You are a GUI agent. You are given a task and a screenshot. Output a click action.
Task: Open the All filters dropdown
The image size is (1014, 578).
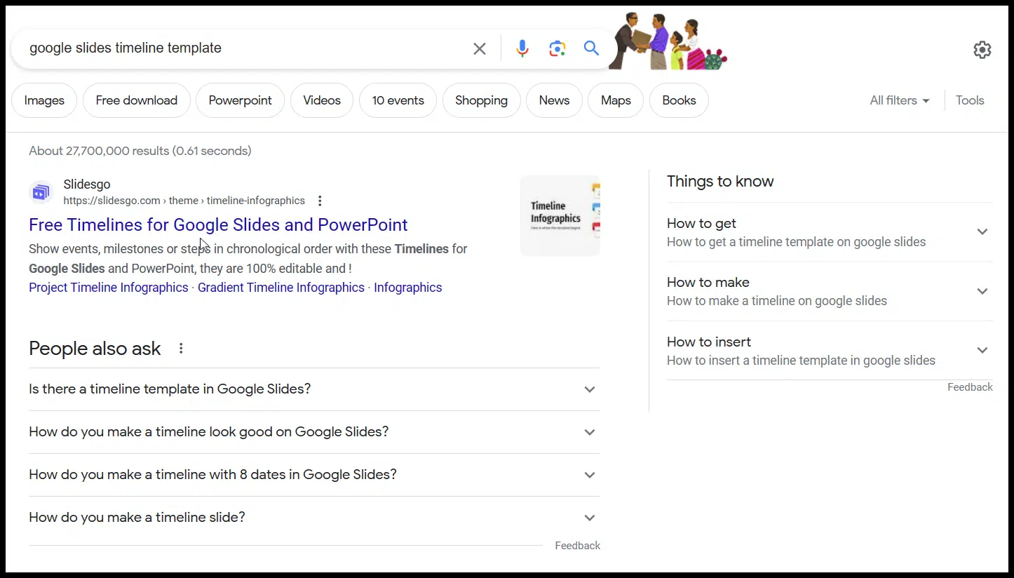(899, 100)
